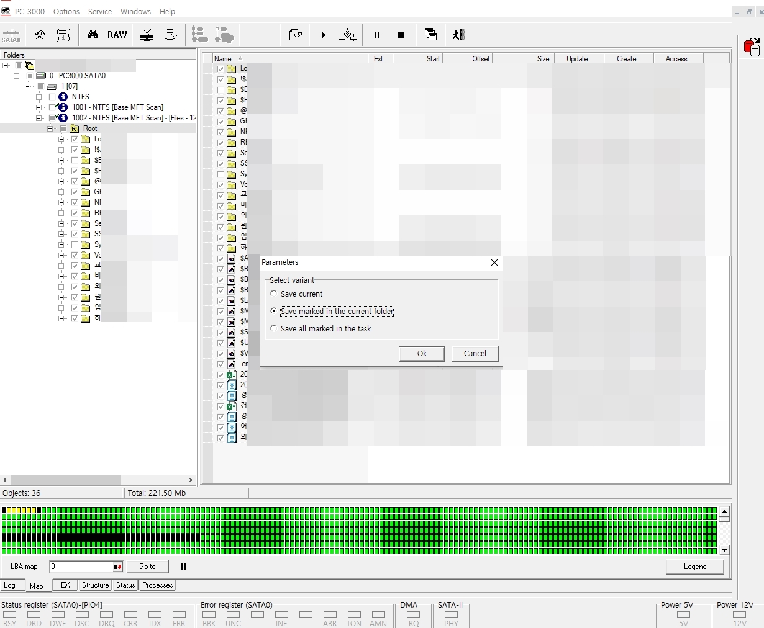The height and width of the screenshot is (628, 764).
Task: Select 'Save marked in the current folder'
Action: point(274,311)
